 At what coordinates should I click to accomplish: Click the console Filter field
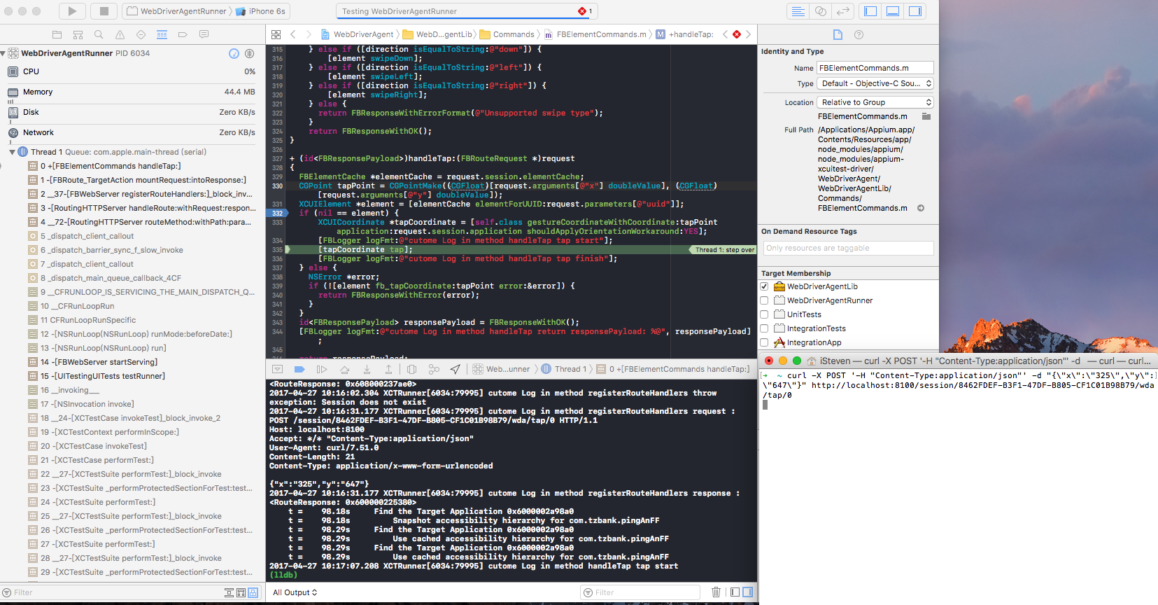coord(641,592)
